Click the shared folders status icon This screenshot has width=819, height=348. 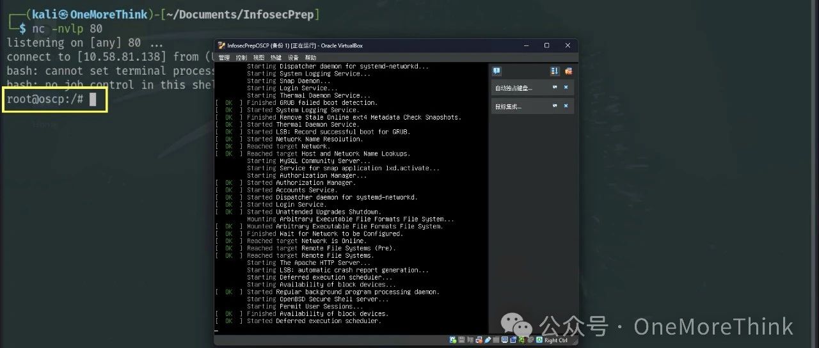496,340
